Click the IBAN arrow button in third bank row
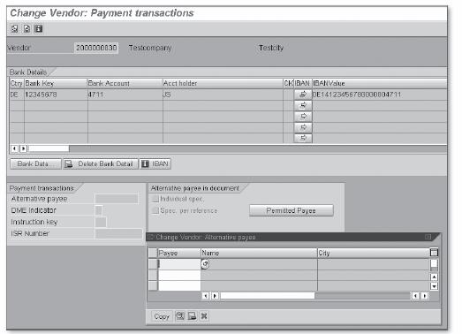The width and height of the screenshot is (462, 334). click(303, 116)
